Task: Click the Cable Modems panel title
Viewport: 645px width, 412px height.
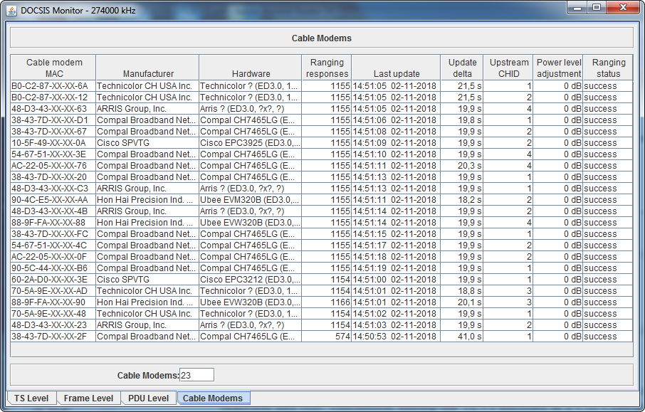Action: (322, 38)
